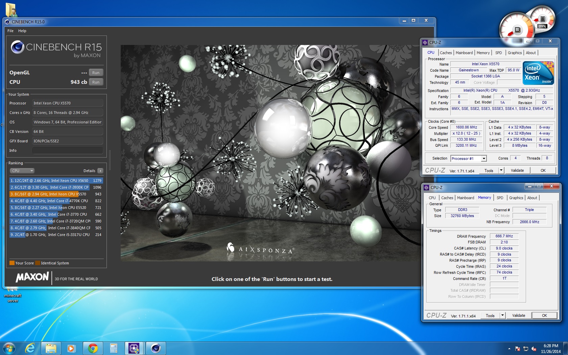Select ranking row 1 Xeon X5650 1279

[56, 181]
